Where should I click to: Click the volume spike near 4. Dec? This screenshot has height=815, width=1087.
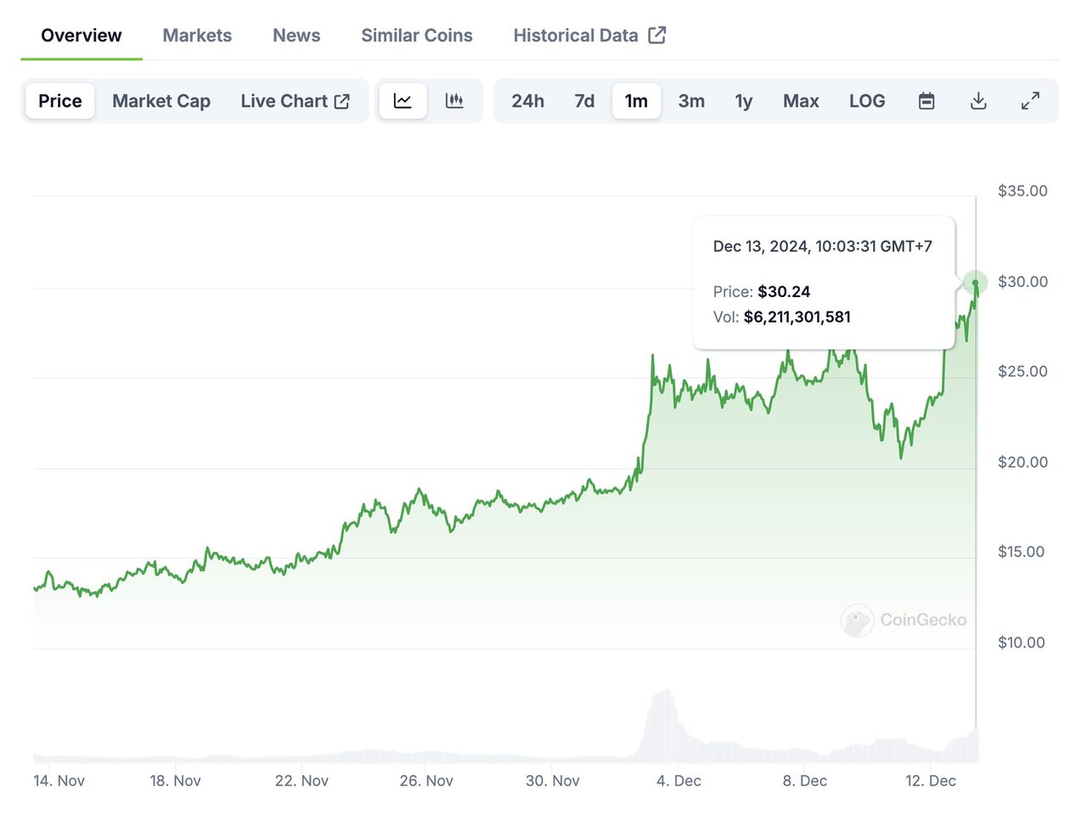[662, 726]
